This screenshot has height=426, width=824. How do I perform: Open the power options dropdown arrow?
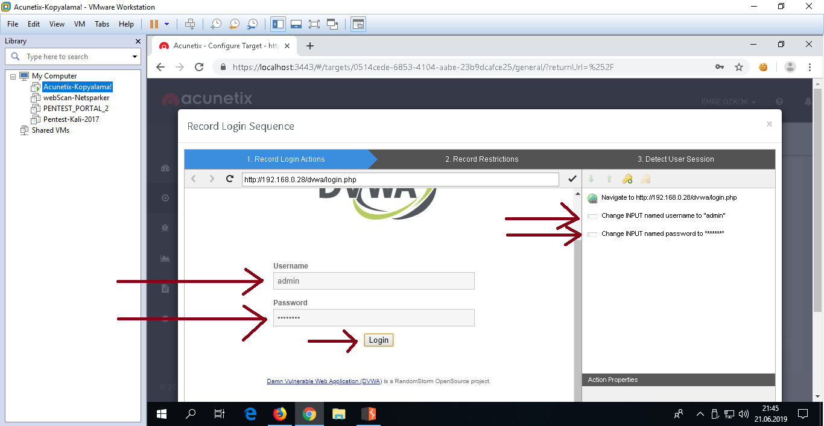[167, 24]
